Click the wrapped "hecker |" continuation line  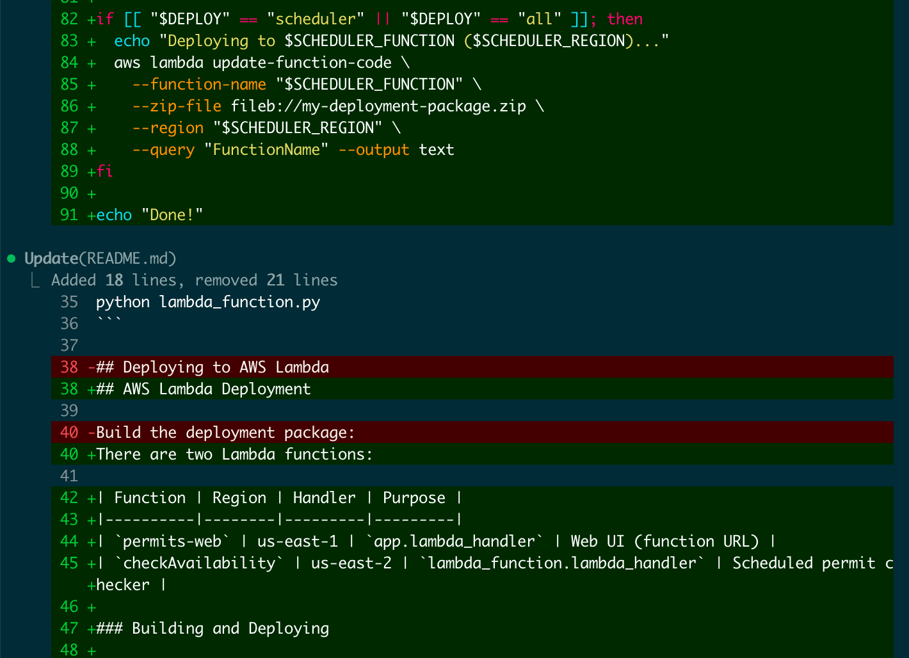tap(132, 585)
